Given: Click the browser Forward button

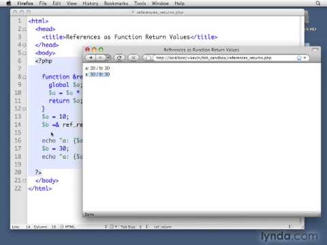Looking at the screenshot, I should coord(100,58).
